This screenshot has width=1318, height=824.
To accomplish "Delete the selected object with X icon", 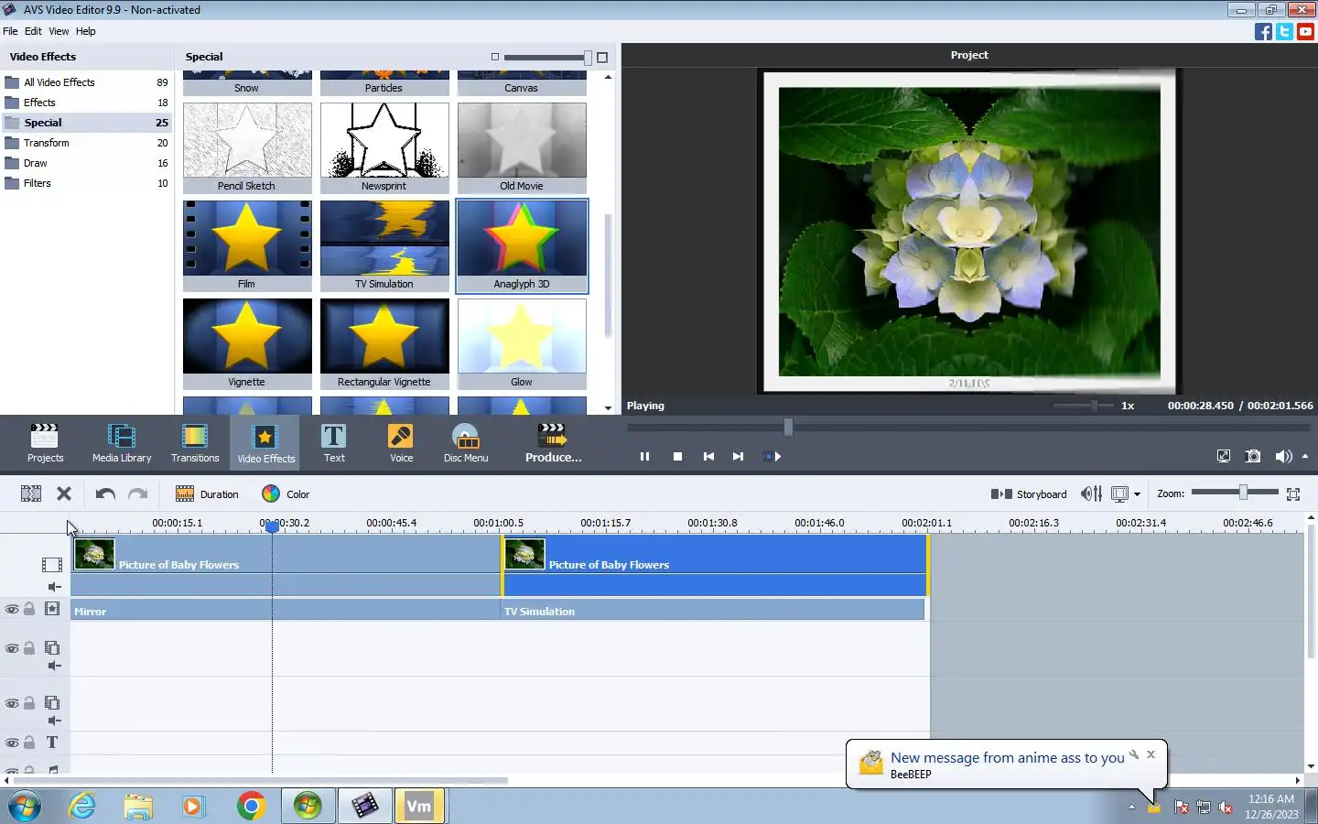I will click(64, 493).
